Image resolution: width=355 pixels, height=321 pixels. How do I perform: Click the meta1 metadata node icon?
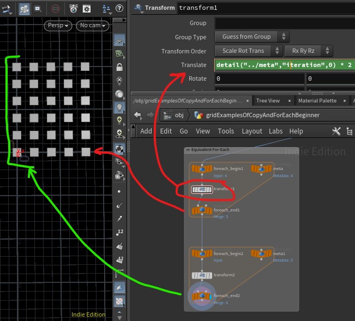point(261,254)
